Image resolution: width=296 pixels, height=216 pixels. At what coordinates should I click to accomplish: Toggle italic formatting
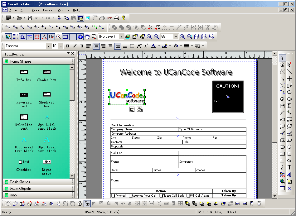(x=75, y=46)
